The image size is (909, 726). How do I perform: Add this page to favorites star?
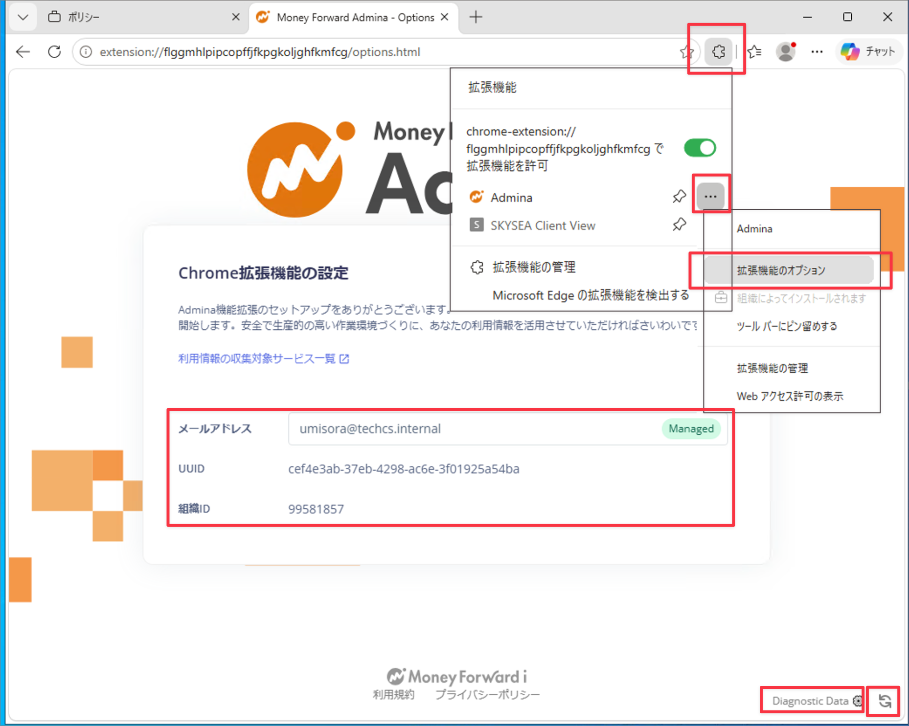click(686, 52)
